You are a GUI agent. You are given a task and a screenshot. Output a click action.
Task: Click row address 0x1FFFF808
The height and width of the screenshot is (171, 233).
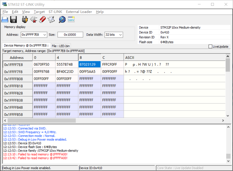coord(18,79)
